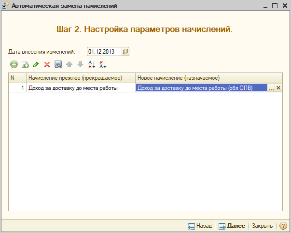Click the Finish editing (OK) icon

pyautogui.click(x=58, y=64)
